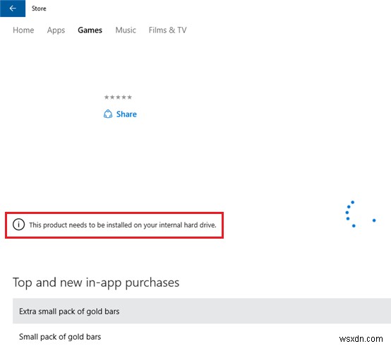
Task: Click the internal hard drive notice message
Action: pos(123,225)
